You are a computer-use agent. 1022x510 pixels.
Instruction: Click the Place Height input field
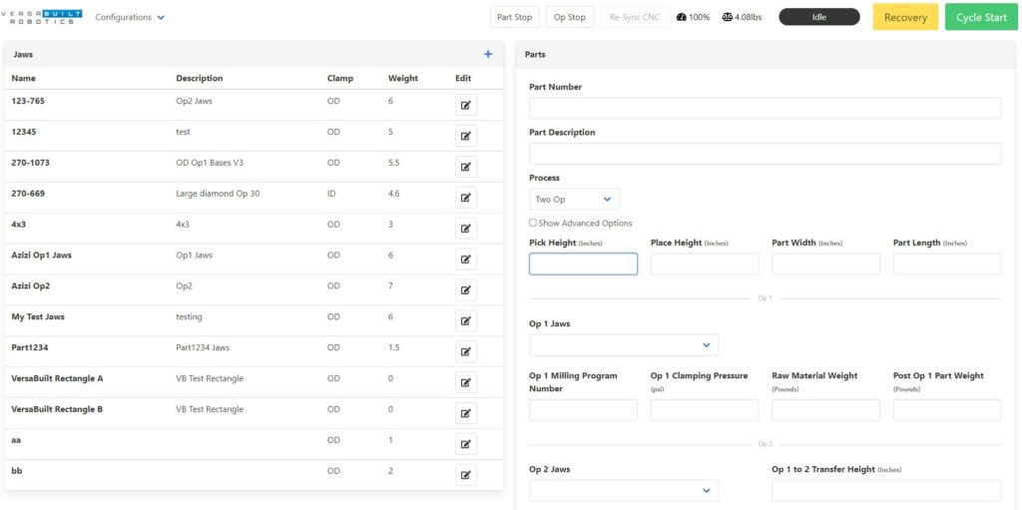[705, 264]
